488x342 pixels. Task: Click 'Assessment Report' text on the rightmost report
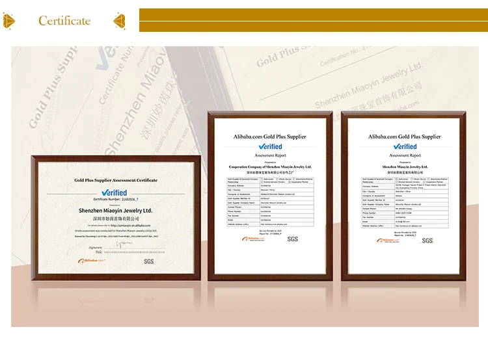[x=405, y=155]
